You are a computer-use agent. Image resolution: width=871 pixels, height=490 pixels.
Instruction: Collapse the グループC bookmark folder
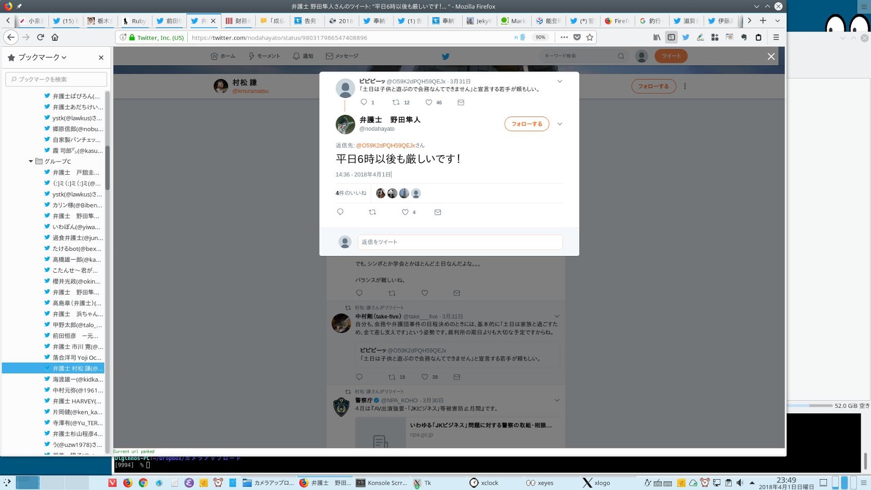click(x=31, y=161)
